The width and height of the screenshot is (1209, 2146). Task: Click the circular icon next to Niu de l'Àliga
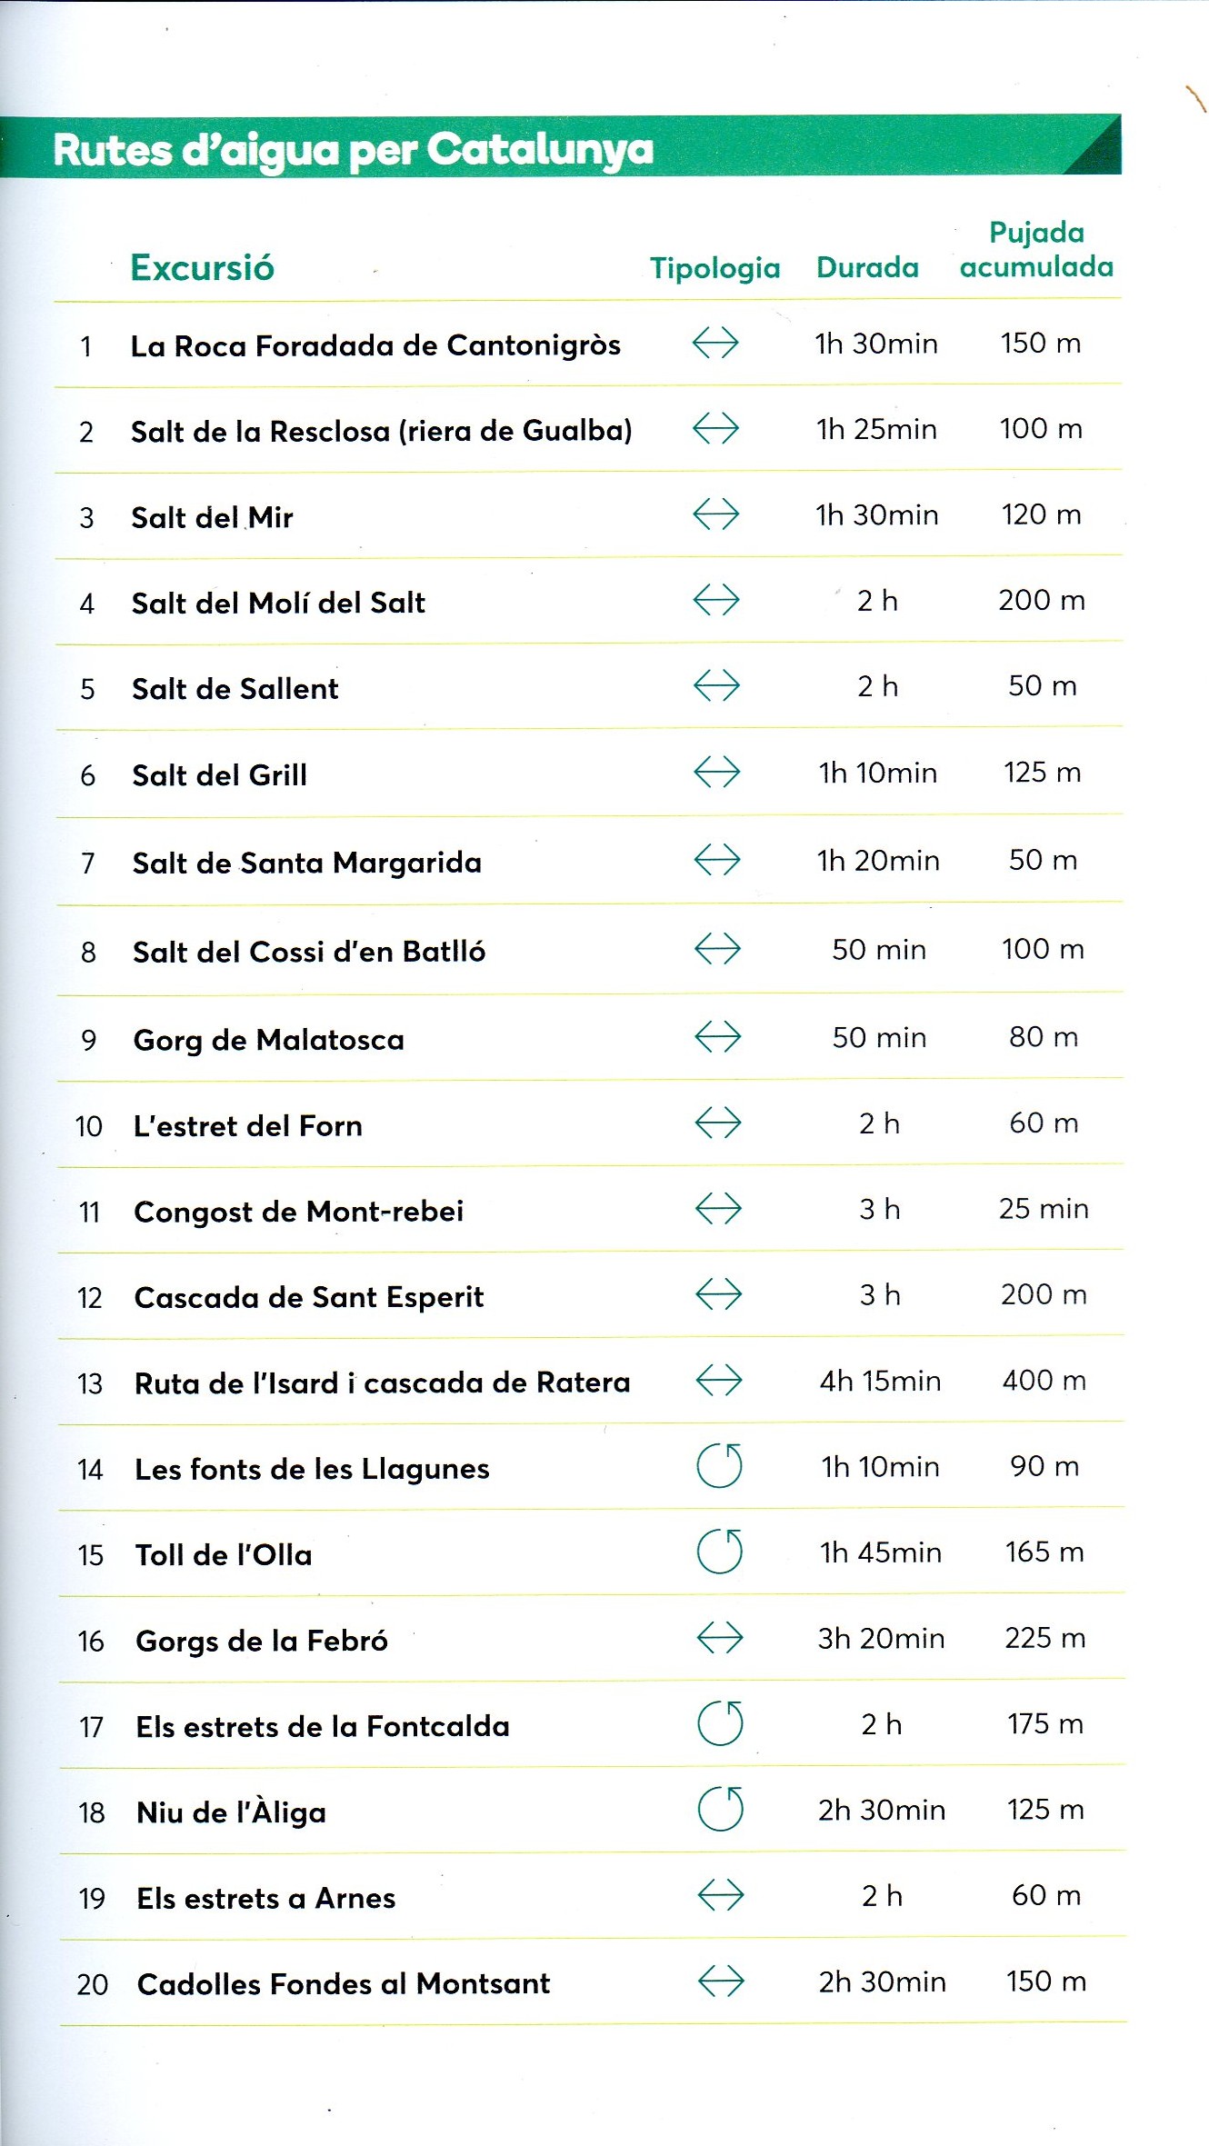[x=721, y=1809]
